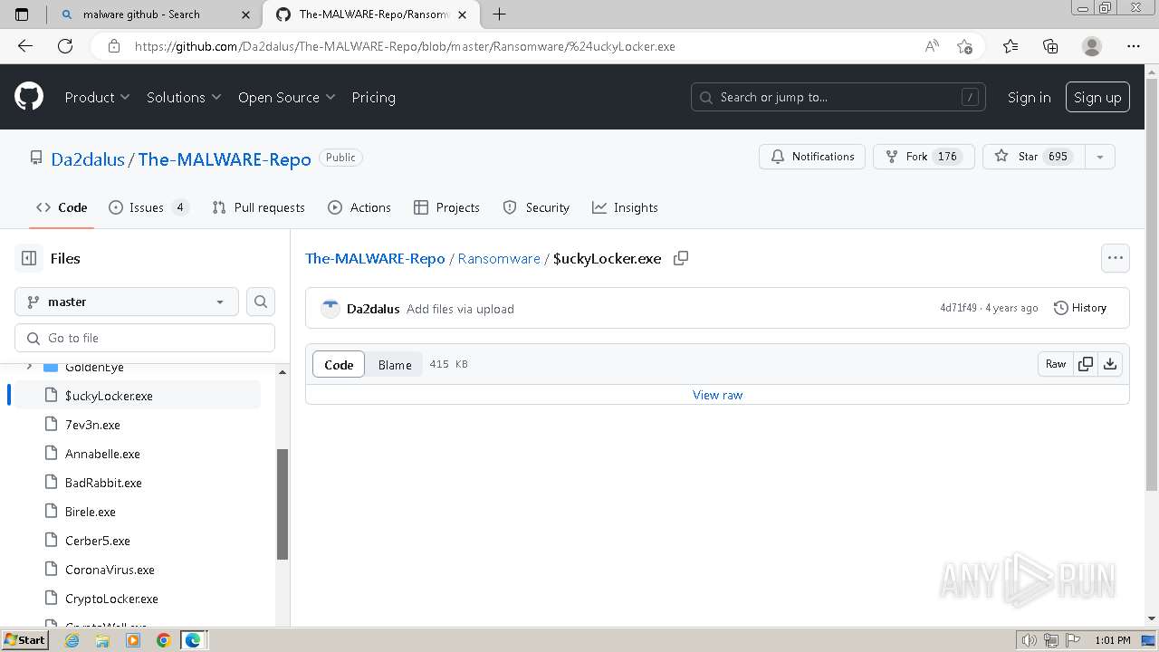1159x652 pixels.
Task: Open More file actions ellipsis button
Action: pos(1116,258)
